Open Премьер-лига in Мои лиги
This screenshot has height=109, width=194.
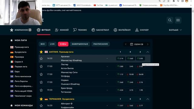(x=19, y=47)
